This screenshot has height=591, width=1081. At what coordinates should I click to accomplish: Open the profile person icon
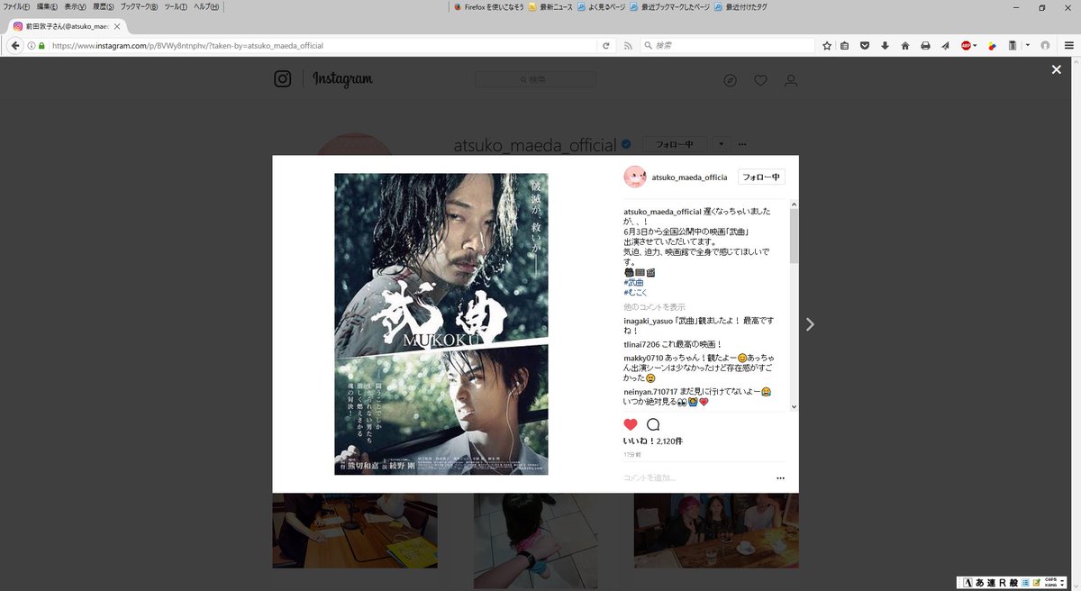[x=791, y=80]
